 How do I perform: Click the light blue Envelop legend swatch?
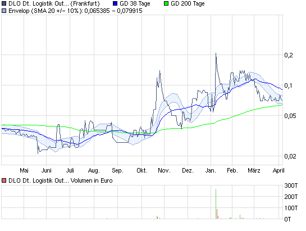[4, 11]
